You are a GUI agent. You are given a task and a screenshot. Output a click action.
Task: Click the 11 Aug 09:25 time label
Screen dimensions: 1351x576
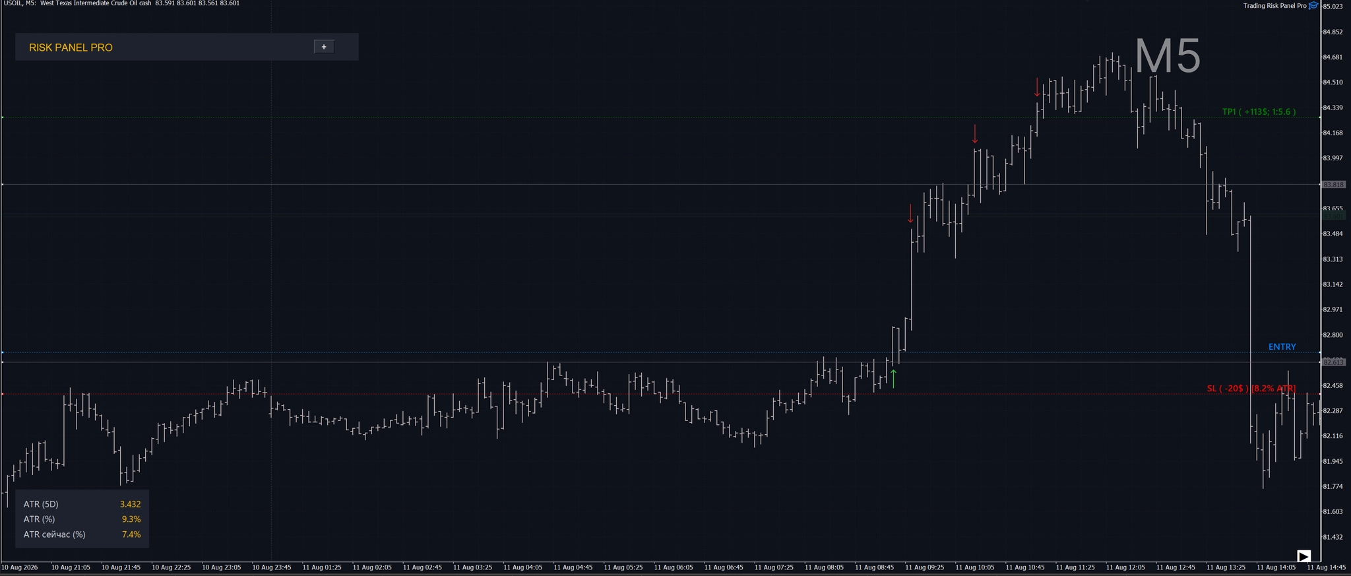[925, 567]
